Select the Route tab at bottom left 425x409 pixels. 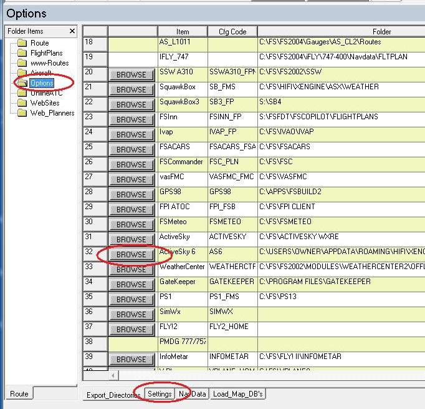[x=19, y=393]
